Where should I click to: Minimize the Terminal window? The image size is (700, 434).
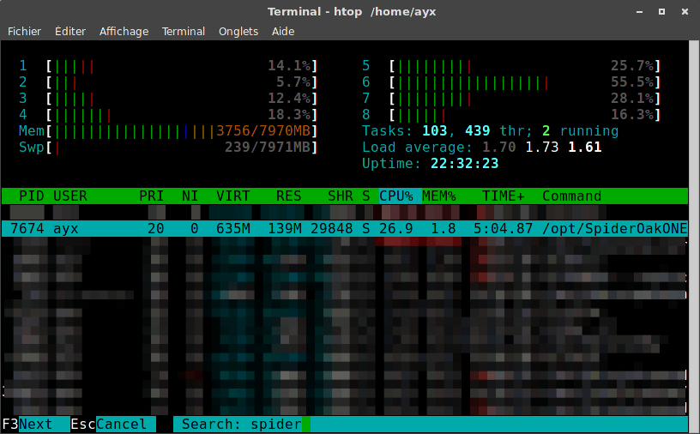pos(640,12)
